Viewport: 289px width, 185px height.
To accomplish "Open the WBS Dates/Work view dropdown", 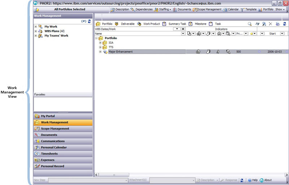I will (x=177, y=29).
